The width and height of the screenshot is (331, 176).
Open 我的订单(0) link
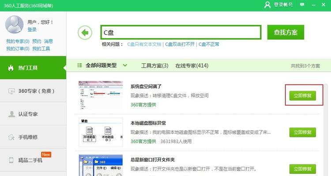click(18, 49)
